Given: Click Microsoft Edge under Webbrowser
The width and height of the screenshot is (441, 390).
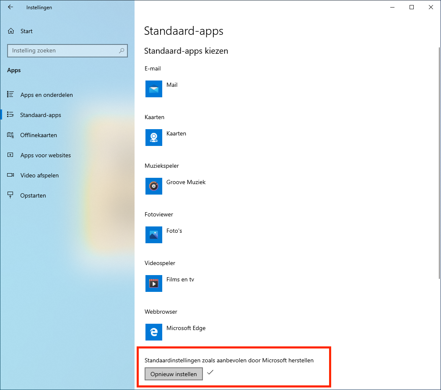Looking at the screenshot, I should point(186,328).
